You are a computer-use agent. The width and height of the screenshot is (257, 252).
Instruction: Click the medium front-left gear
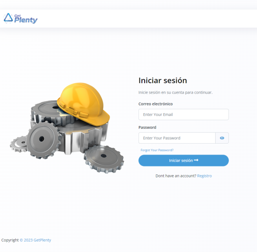pyautogui.click(x=43, y=140)
